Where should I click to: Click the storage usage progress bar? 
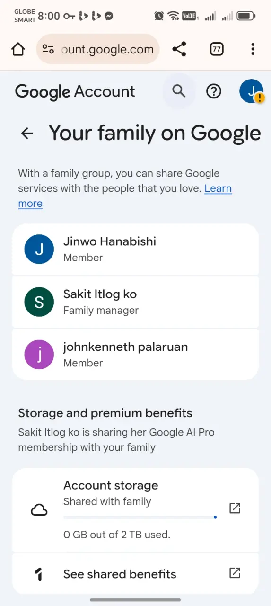140,517
